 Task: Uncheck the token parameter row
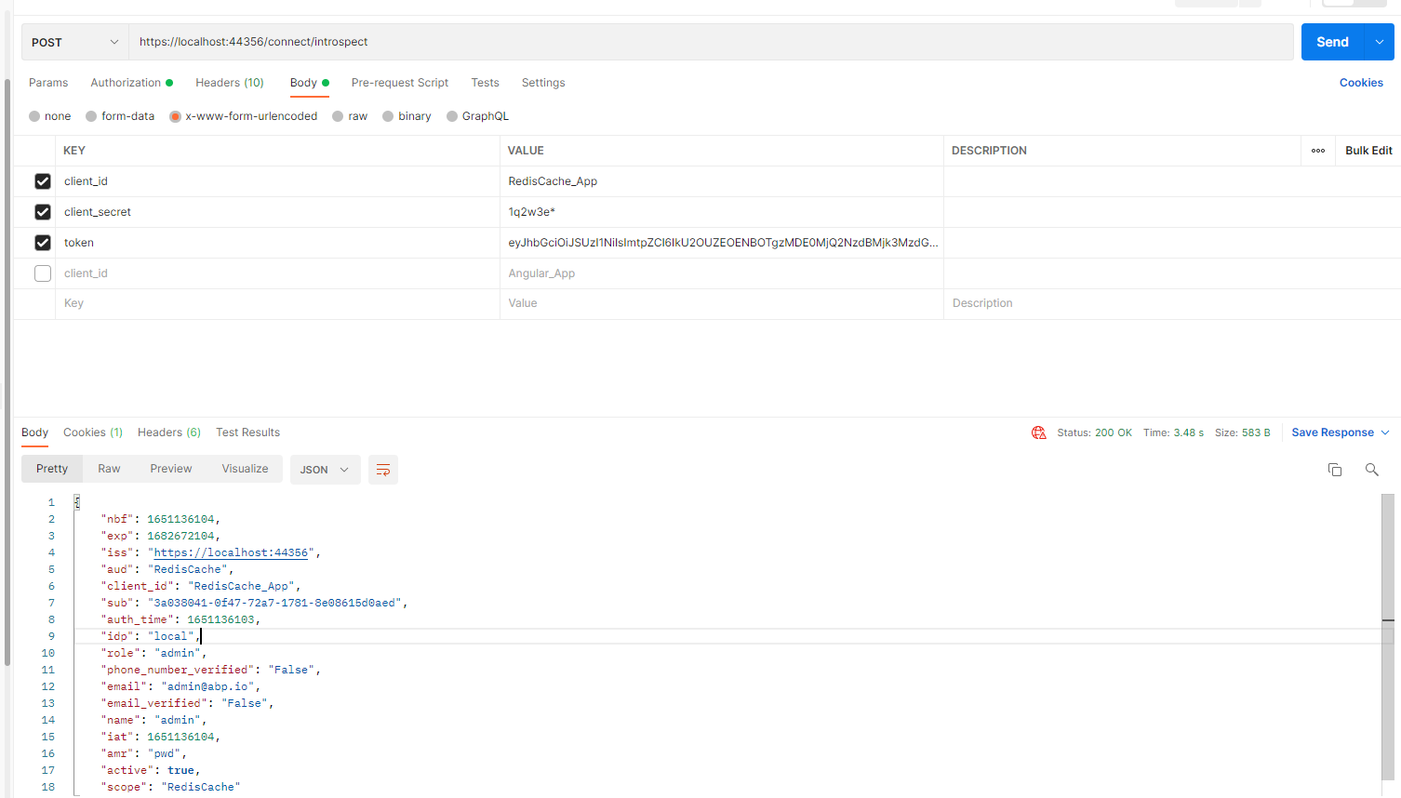[42, 242]
